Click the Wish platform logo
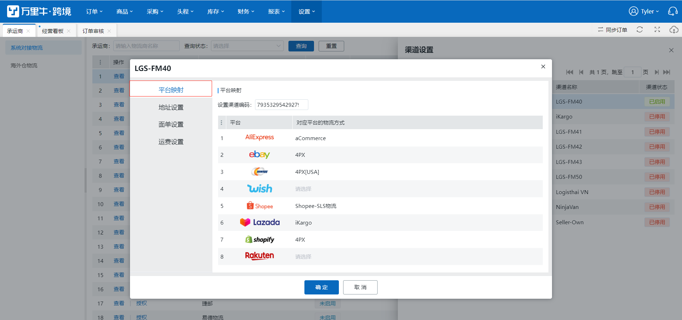 point(259,189)
